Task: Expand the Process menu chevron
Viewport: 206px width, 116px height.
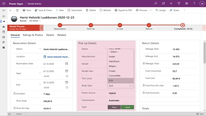Action: [150, 10]
